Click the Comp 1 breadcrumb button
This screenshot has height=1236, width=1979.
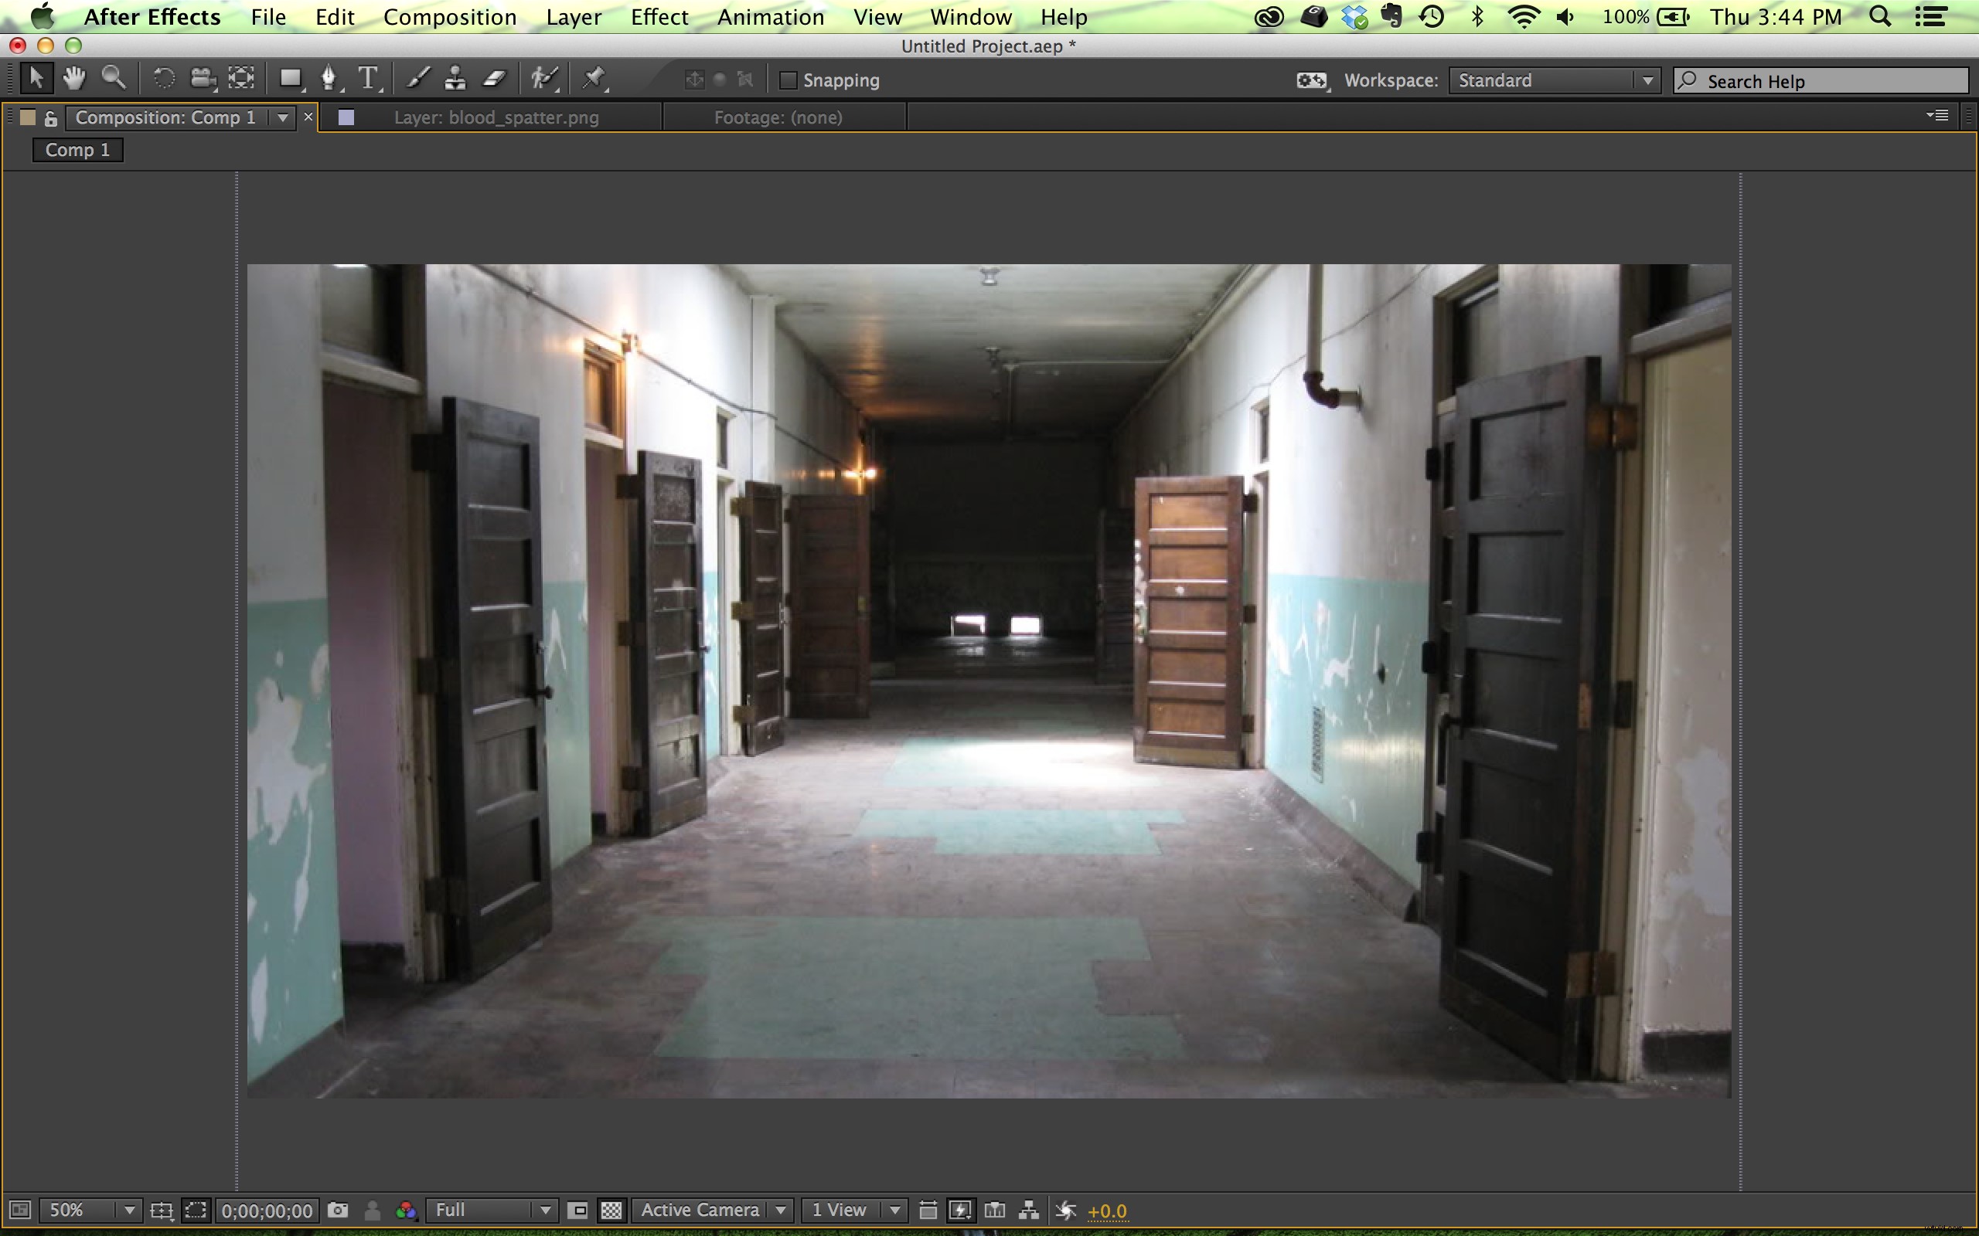[x=77, y=151]
